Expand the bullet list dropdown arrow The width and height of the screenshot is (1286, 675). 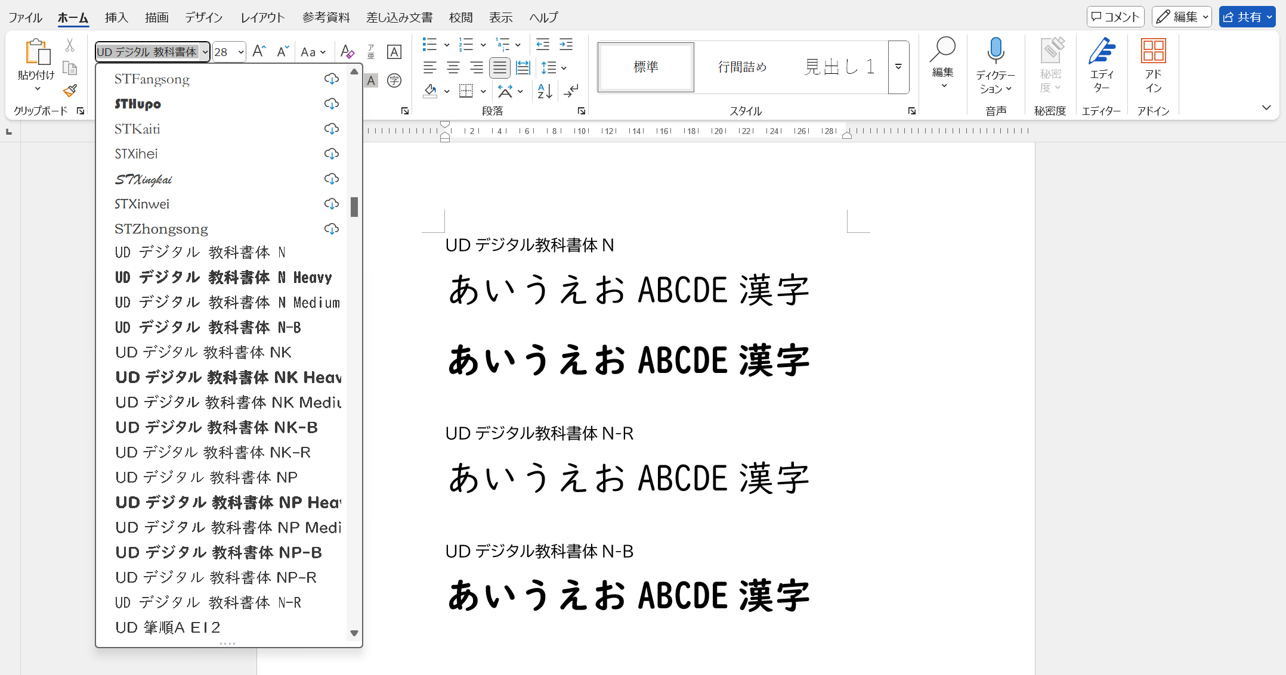tap(447, 45)
